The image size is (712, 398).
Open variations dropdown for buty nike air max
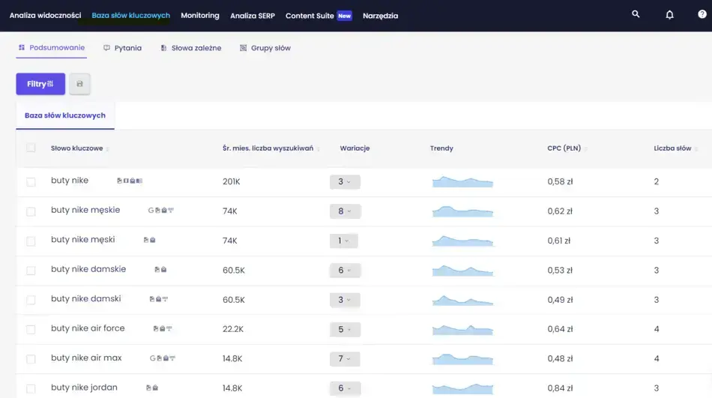(x=345, y=359)
